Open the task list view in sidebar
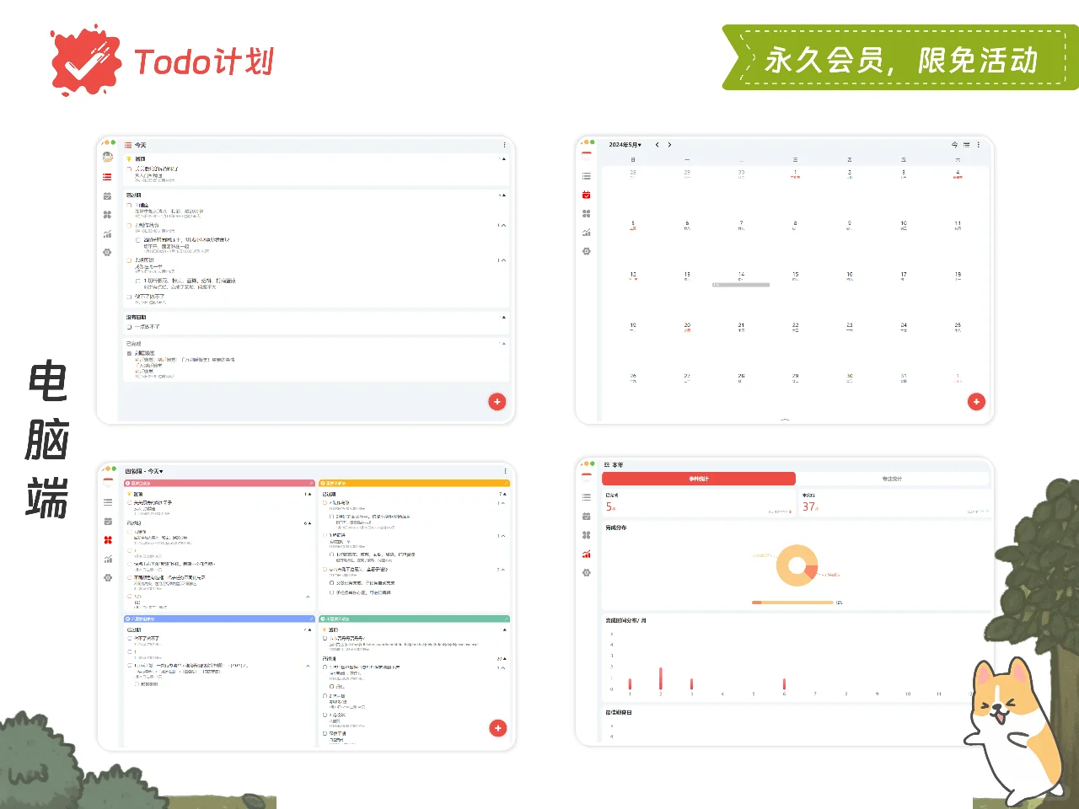This screenshot has width=1079, height=809. point(107,177)
